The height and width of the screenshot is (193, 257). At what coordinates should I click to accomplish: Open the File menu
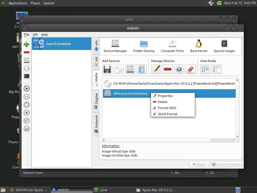coord(27,35)
